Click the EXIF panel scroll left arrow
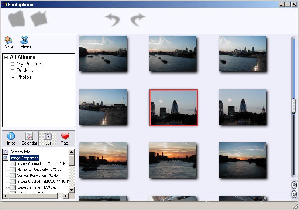Image resolution: width=299 pixels, height=210 pixels. point(5,196)
